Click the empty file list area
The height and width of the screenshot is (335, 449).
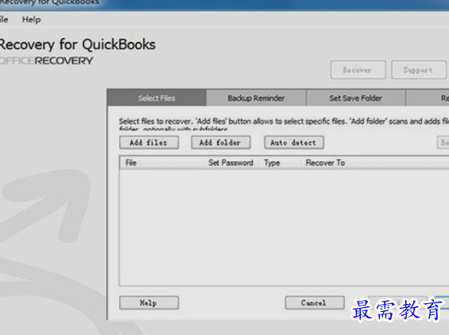[x=284, y=227]
